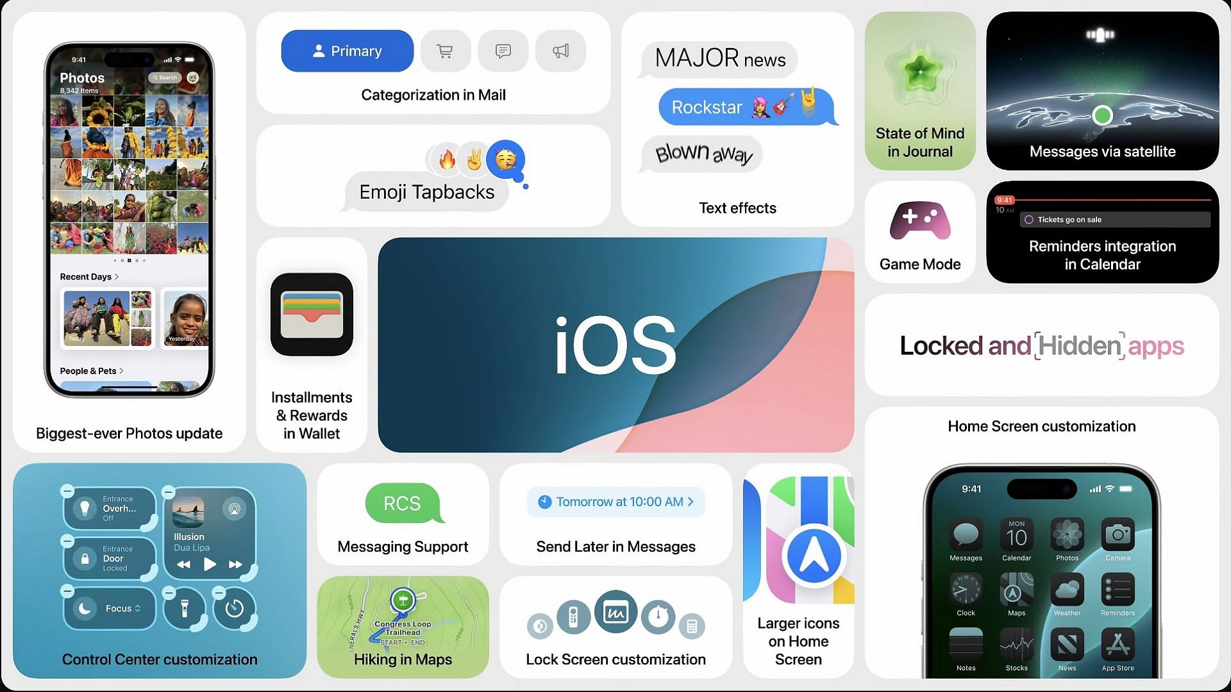
Task: Click the Game Mode controller icon
Action: click(920, 221)
